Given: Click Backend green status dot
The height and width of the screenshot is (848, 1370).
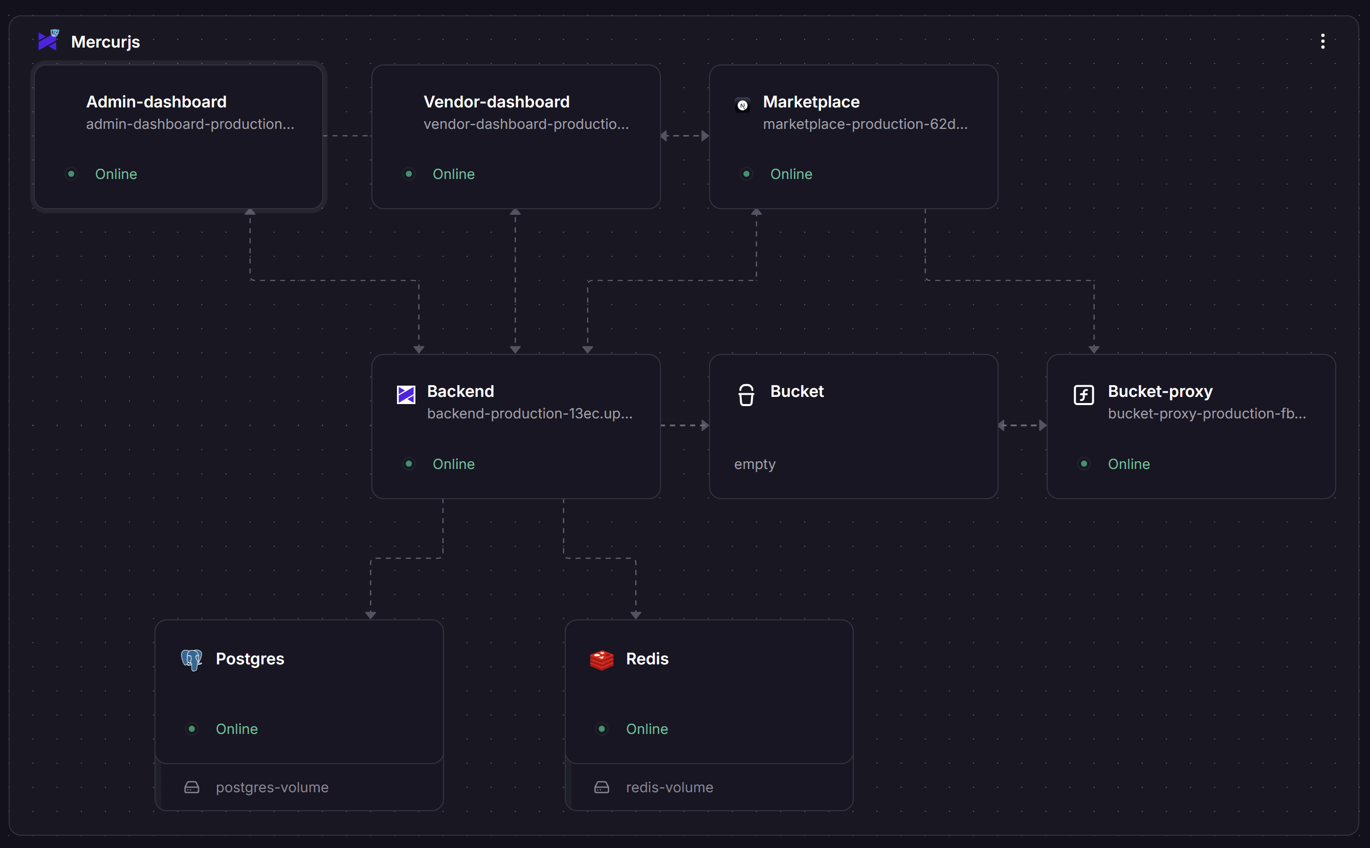Looking at the screenshot, I should pos(409,464).
